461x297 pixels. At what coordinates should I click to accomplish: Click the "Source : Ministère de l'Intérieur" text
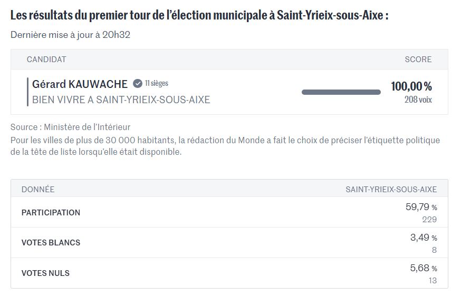pos(70,127)
